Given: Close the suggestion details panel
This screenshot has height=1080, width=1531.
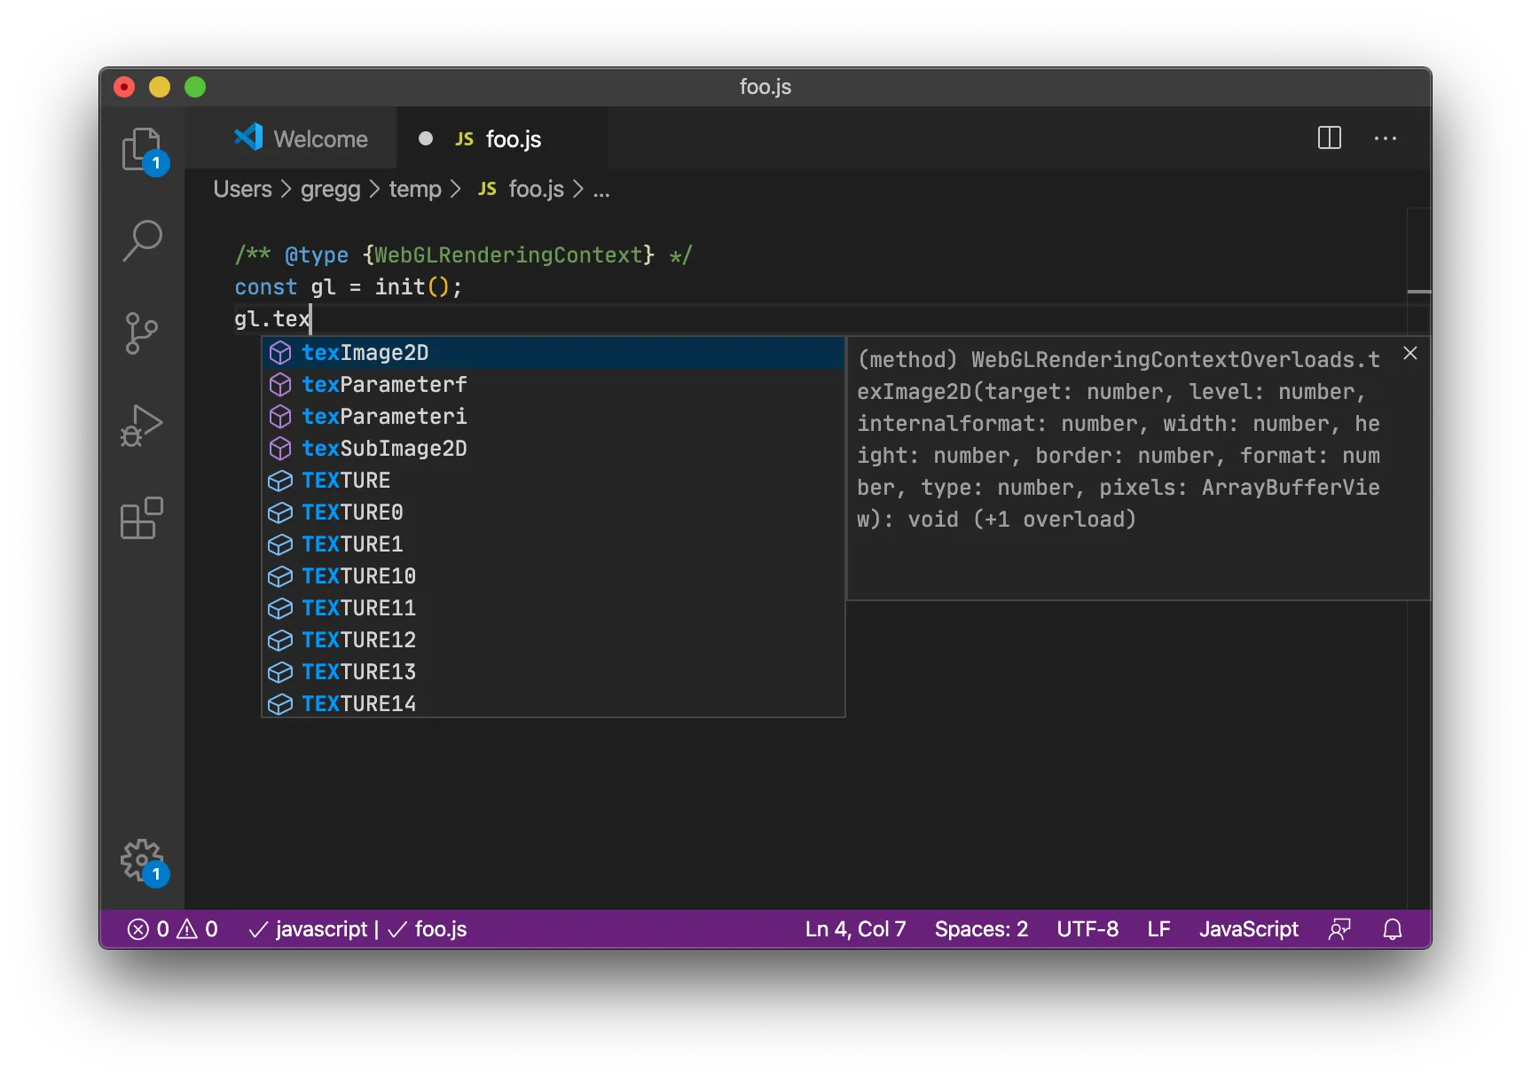Looking at the screenshot, I should pos(1410,353).
